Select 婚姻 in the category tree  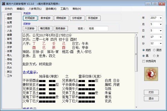pyautogui.click(x=9, y=18)
